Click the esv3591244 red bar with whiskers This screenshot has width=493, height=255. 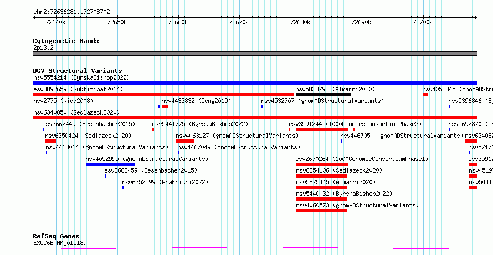click(322, 129)
